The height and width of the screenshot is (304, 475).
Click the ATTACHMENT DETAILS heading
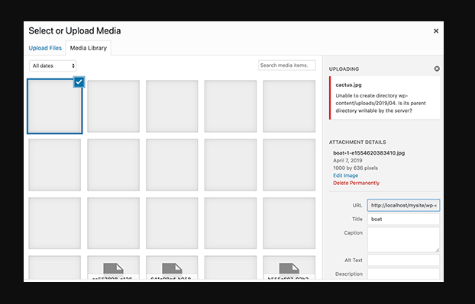coord(357,142)
